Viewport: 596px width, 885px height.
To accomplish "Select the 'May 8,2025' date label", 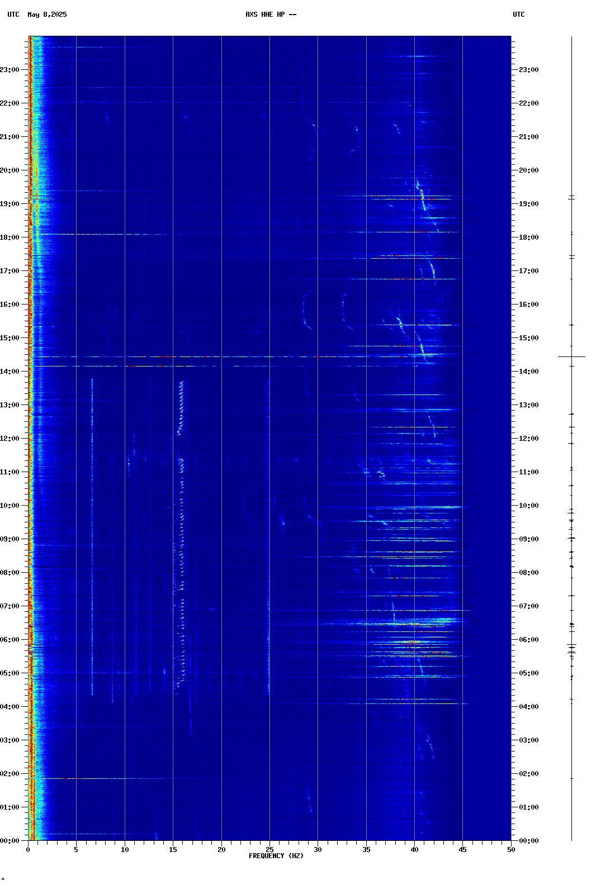I will [47, 15].
